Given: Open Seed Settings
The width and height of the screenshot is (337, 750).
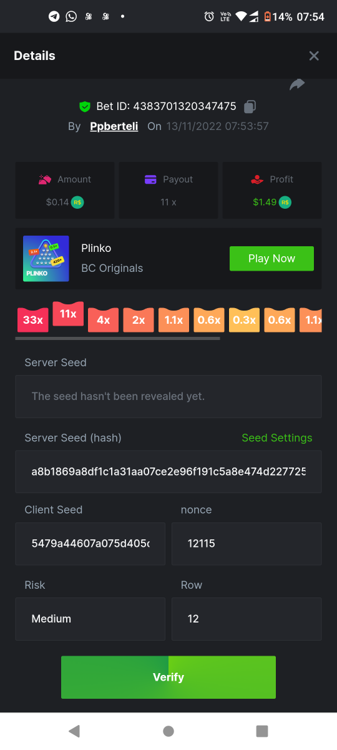Looking at the screenshot, I should click(x=277, y=437).
